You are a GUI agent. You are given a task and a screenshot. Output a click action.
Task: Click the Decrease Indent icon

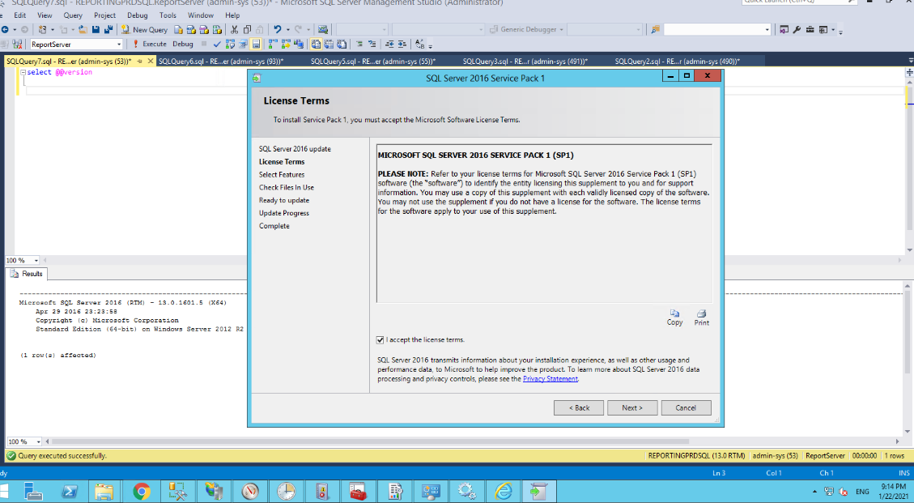[389, 44]
